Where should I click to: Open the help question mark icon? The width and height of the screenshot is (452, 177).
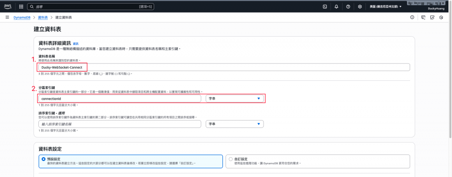point(348,6)
